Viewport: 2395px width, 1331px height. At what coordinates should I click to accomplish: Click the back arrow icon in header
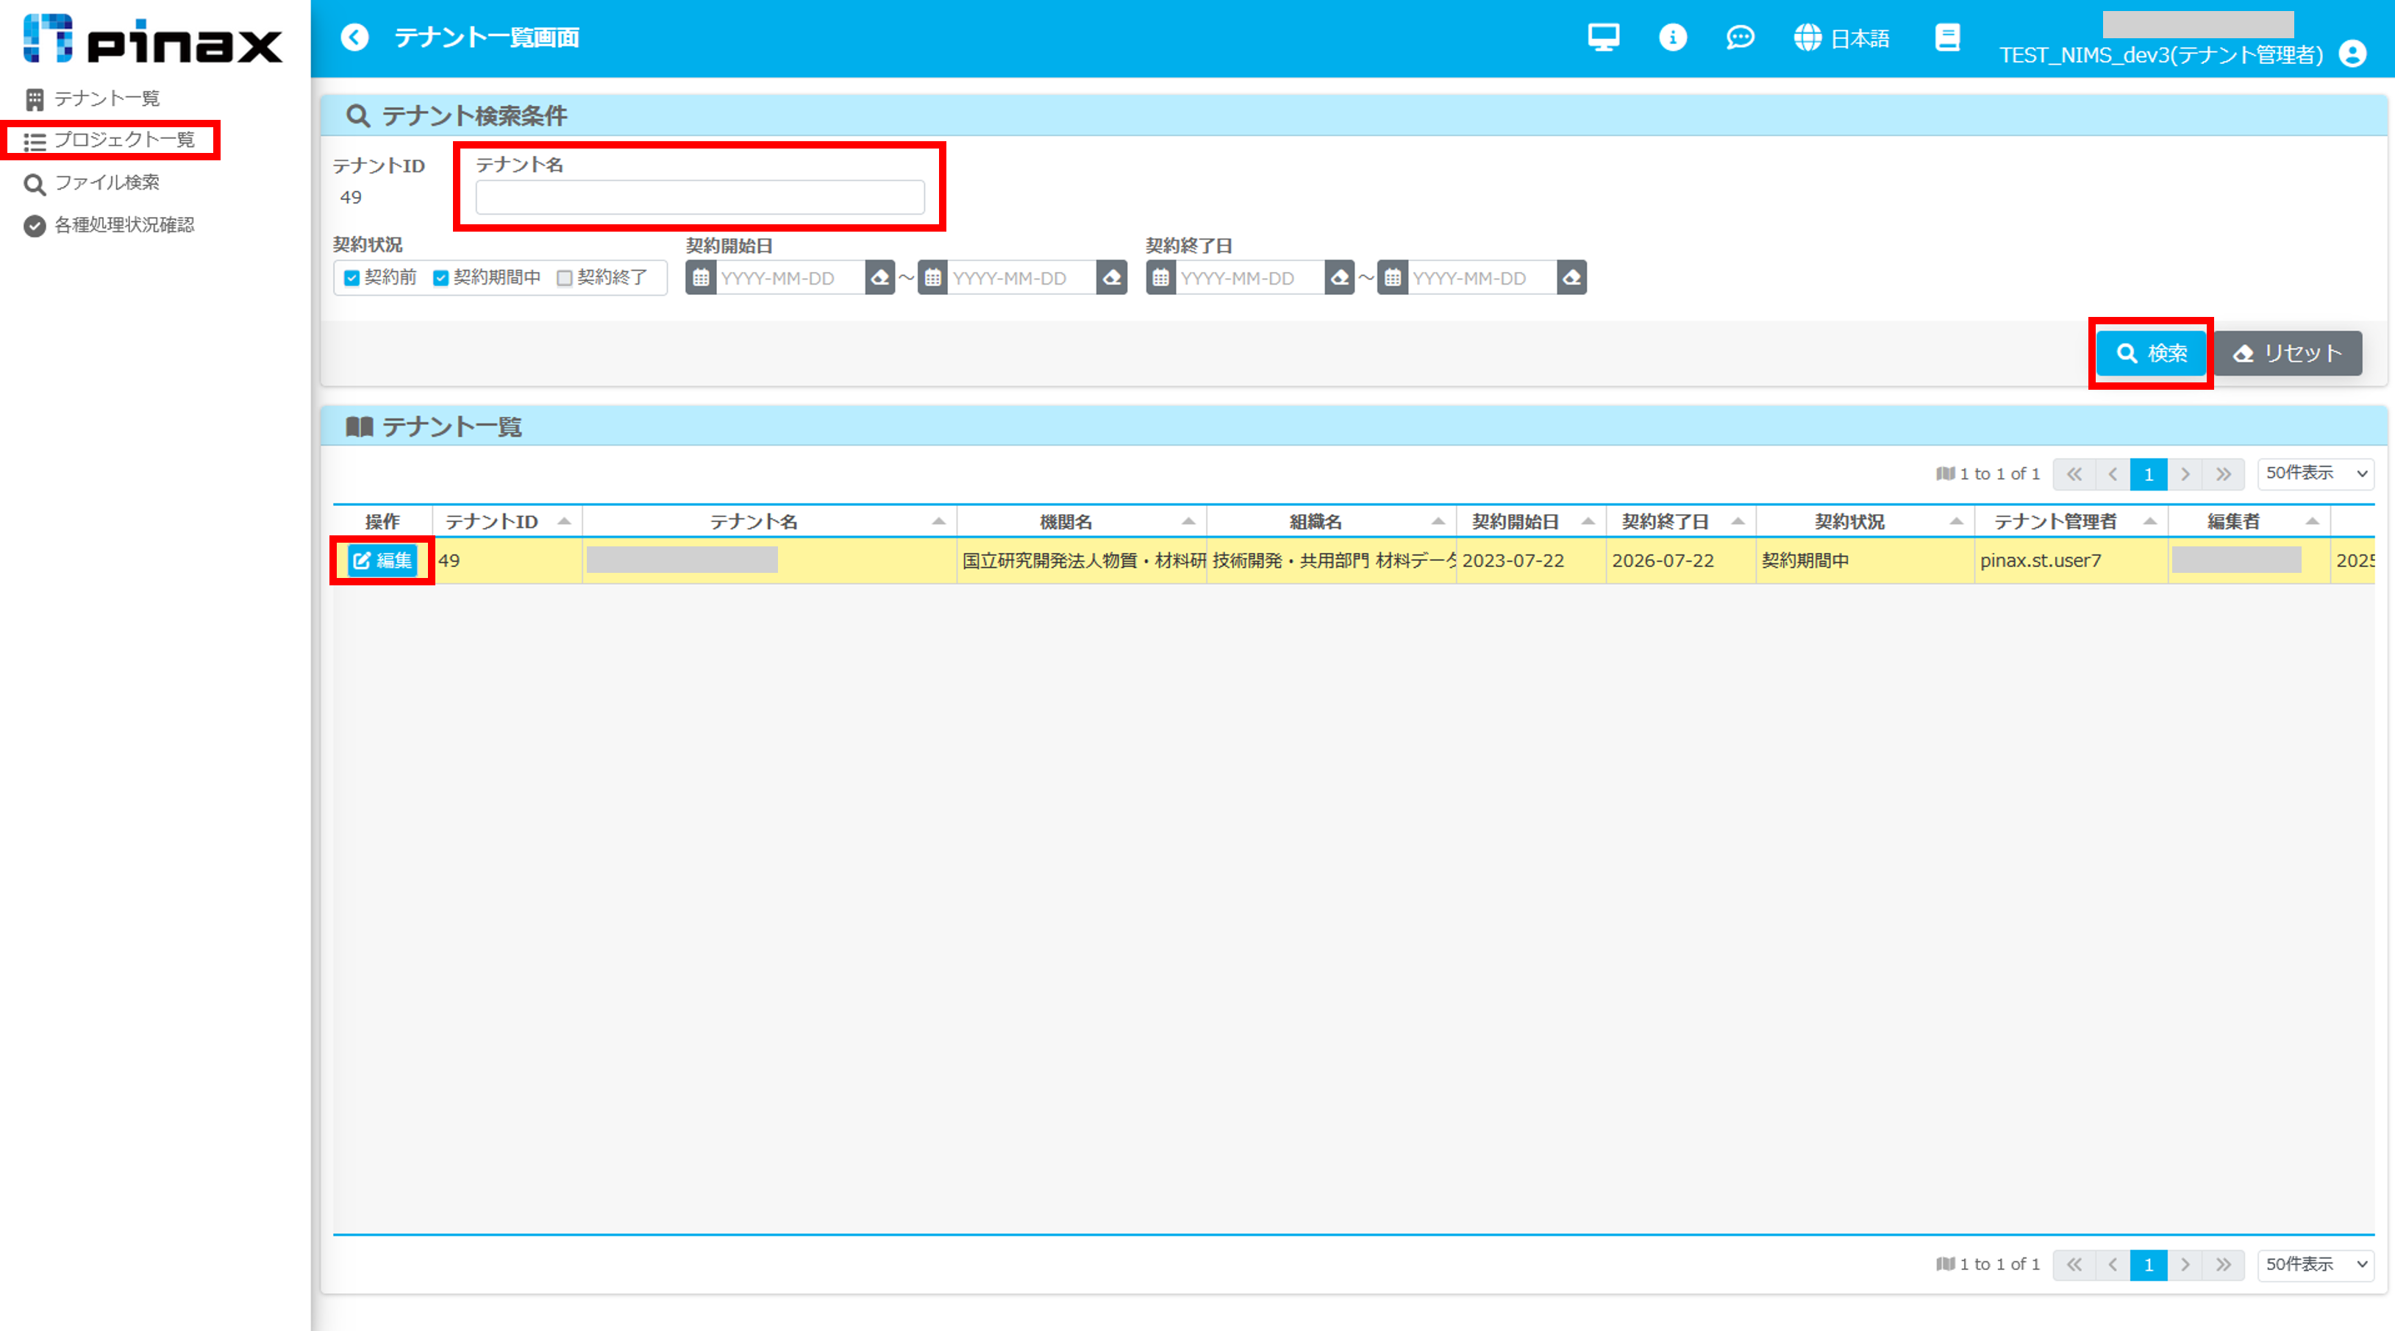click(x=354, y=38)
